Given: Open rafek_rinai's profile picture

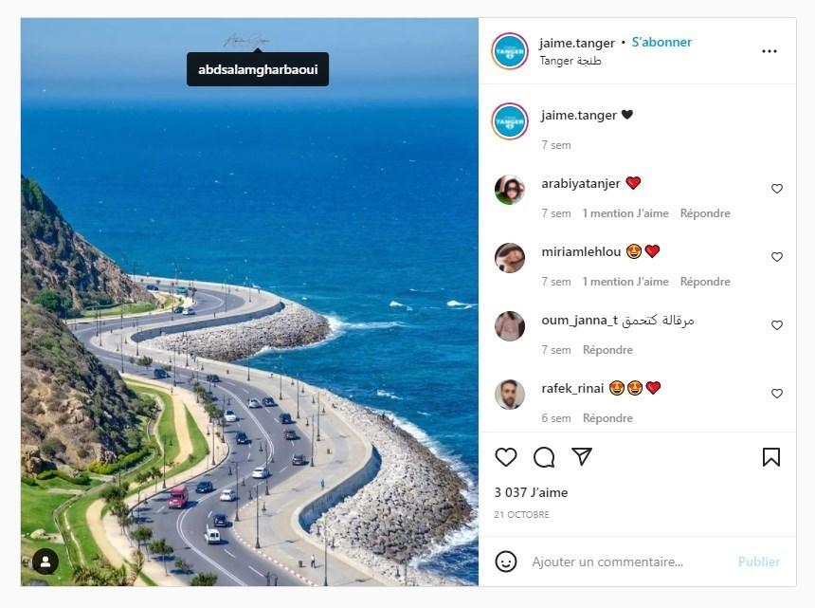Looking at the screenshot, I should [510, 395].
